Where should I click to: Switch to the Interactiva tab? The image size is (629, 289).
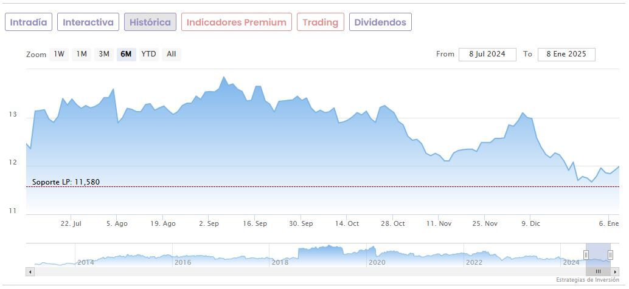[x=88, y=22]
